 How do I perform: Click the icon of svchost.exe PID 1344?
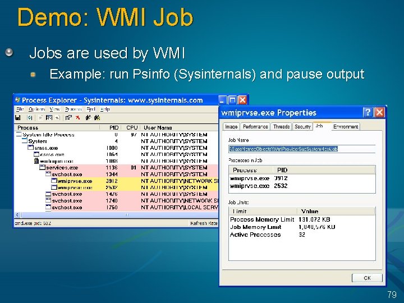tap(48, 174)
